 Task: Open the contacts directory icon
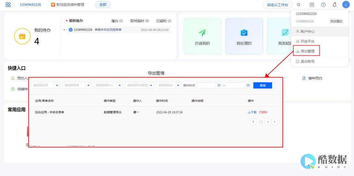tap(311, 4)
